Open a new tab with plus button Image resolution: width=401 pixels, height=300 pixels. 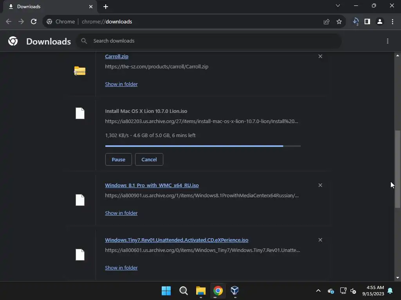106,7
